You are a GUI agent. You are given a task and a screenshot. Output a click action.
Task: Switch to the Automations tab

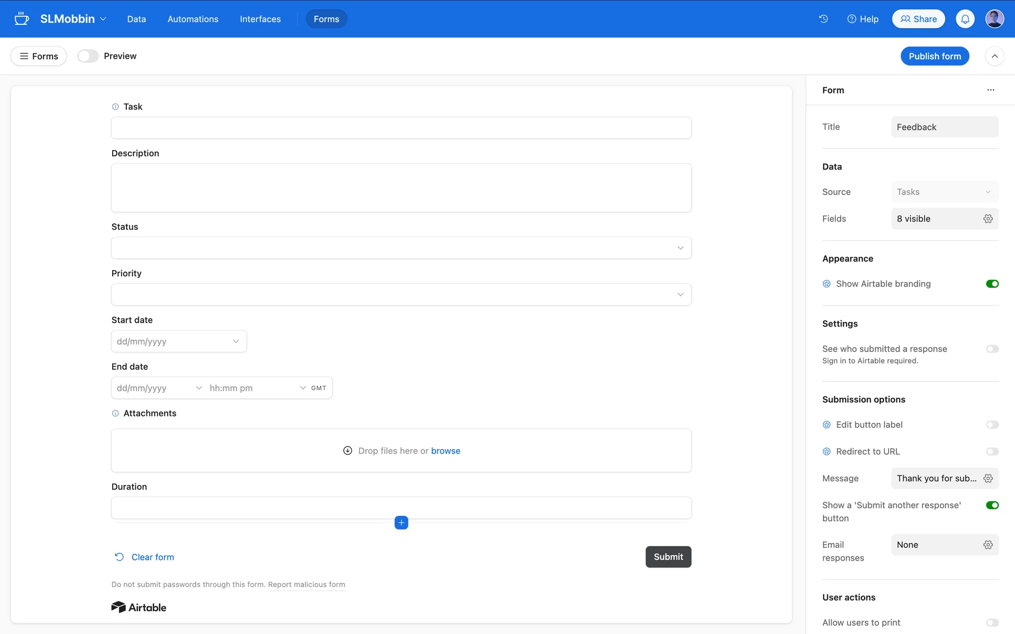click(x=192, y=19)
